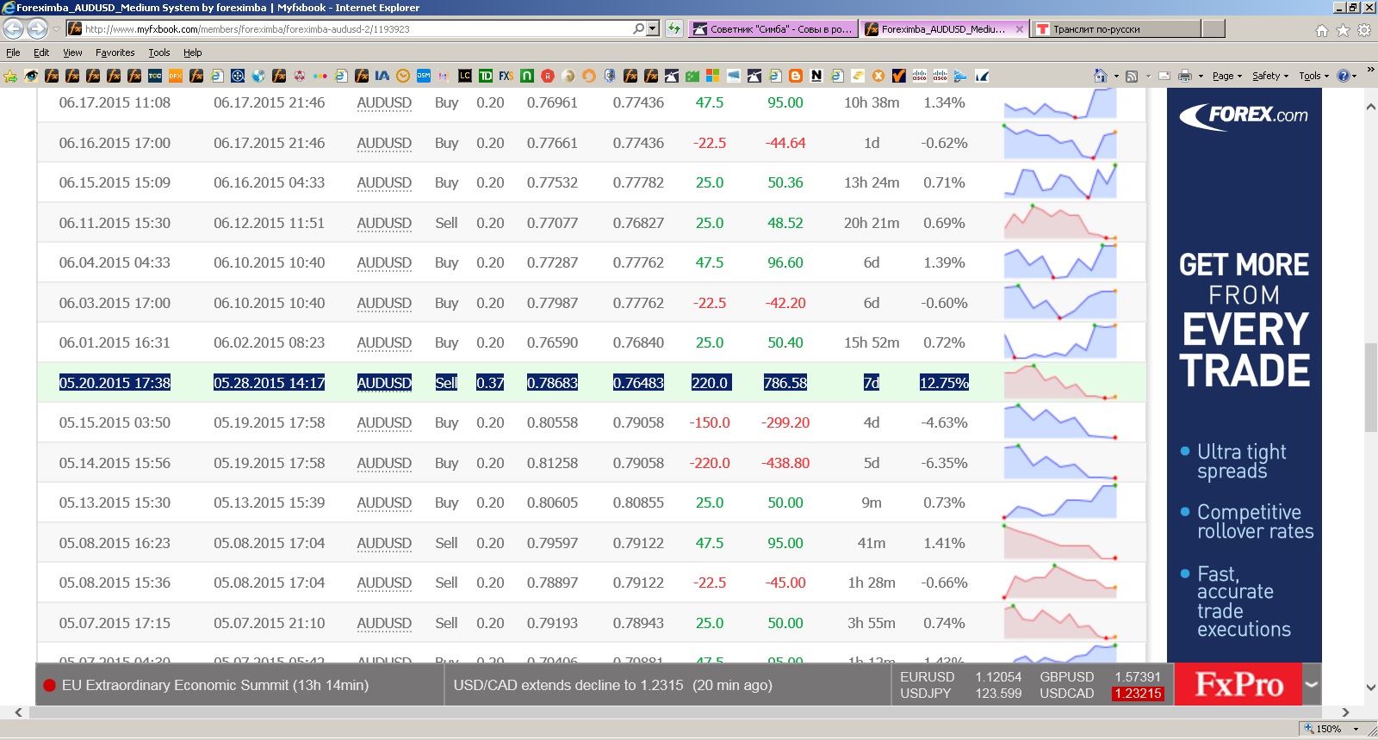Click the Print icon in command bar

[1185, 76]
